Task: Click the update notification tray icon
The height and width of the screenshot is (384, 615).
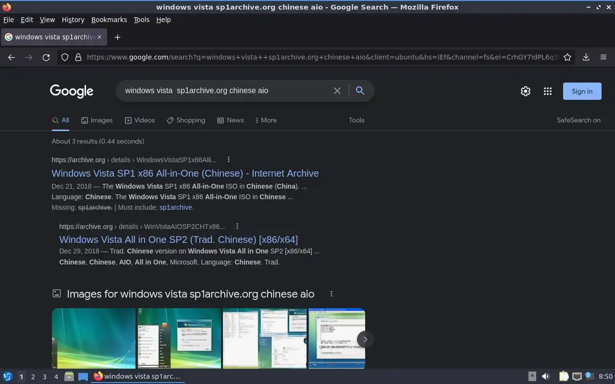Action: click(x=590, y=377)
